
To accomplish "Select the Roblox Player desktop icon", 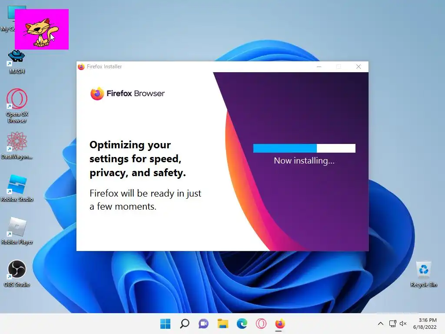I will coord(17,230).
